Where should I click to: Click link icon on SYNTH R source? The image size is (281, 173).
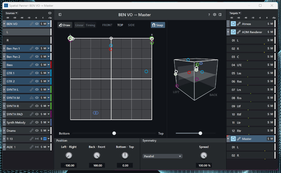32,106
